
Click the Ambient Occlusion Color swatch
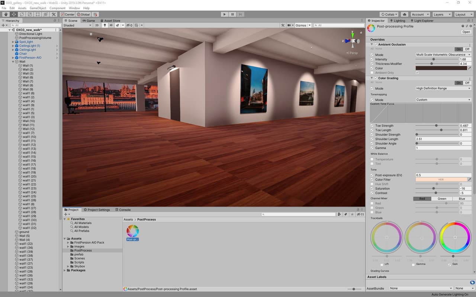pos(441,68)
